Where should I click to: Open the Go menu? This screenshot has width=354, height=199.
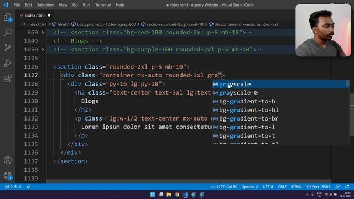coord(75,5)
